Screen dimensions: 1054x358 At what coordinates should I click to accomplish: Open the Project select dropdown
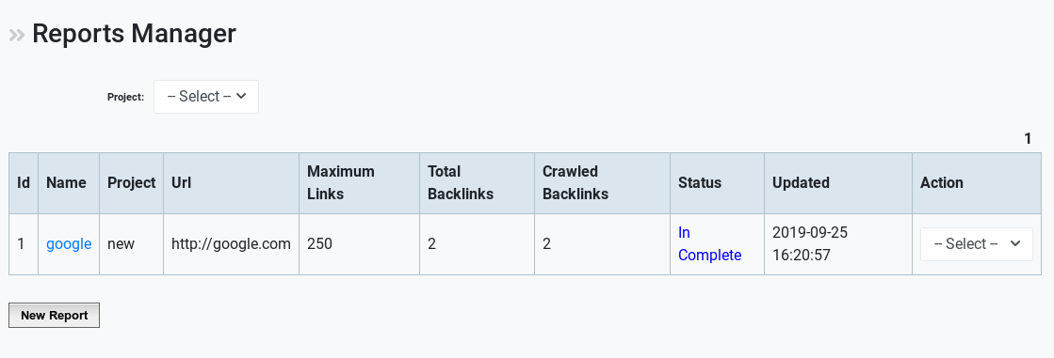click(206, 97)
